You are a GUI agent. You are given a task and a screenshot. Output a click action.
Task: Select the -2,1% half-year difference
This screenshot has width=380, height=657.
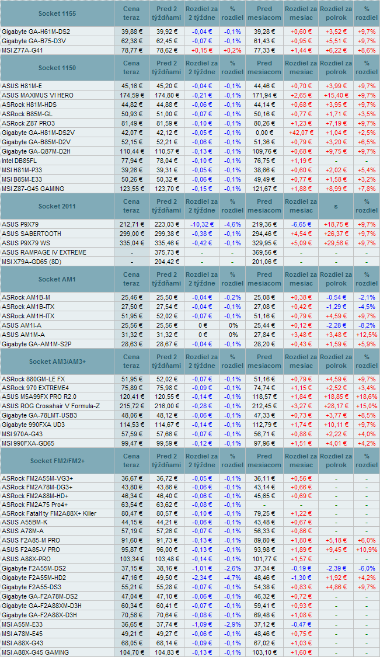click(x=366, y=297)
